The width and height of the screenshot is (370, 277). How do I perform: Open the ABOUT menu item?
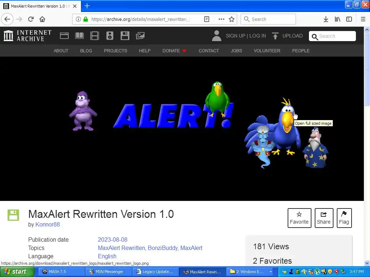[61, 50]
